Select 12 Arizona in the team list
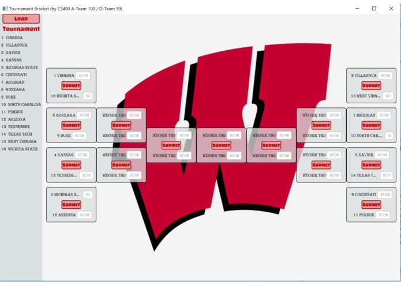The width and height of the screenshot is (401, 285). (x=13, y=119)
